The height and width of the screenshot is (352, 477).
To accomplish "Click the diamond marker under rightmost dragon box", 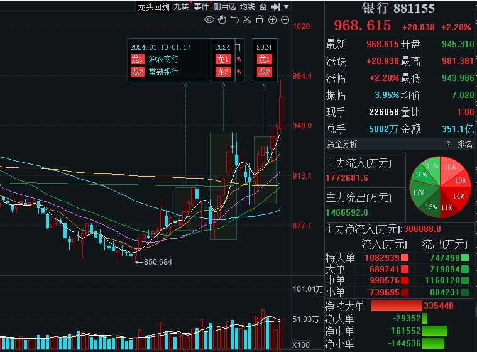I will point(265,85).
